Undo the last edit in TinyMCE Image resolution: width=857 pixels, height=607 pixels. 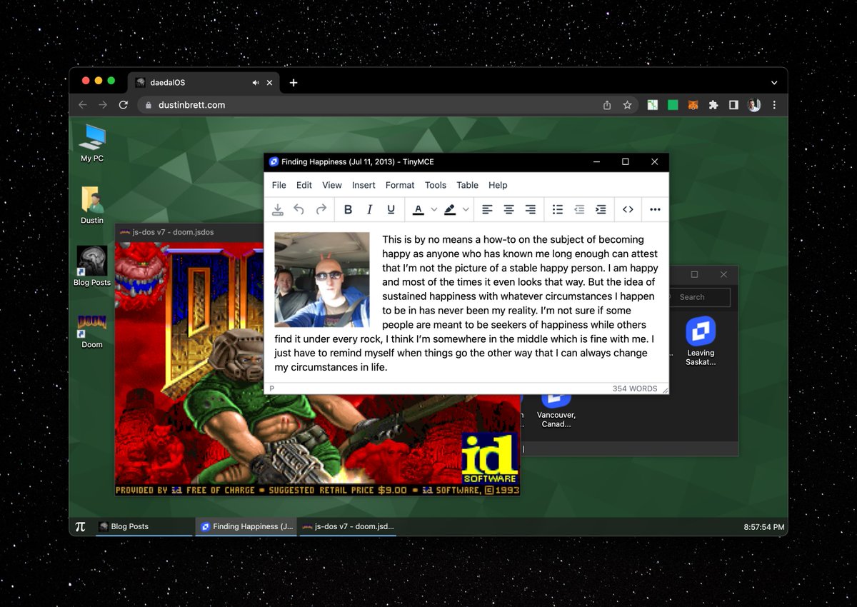[x=299, y=209]
